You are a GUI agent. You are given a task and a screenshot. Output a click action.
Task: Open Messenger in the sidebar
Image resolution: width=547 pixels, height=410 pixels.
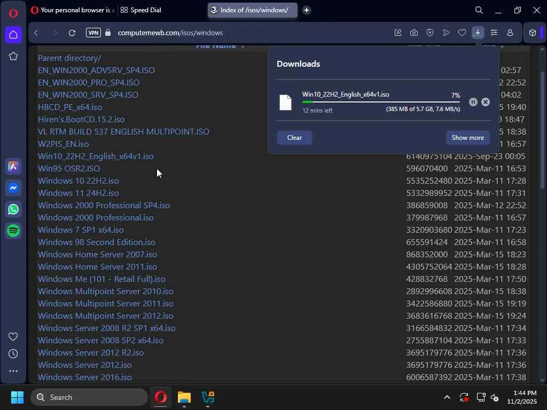coord(13,188)
